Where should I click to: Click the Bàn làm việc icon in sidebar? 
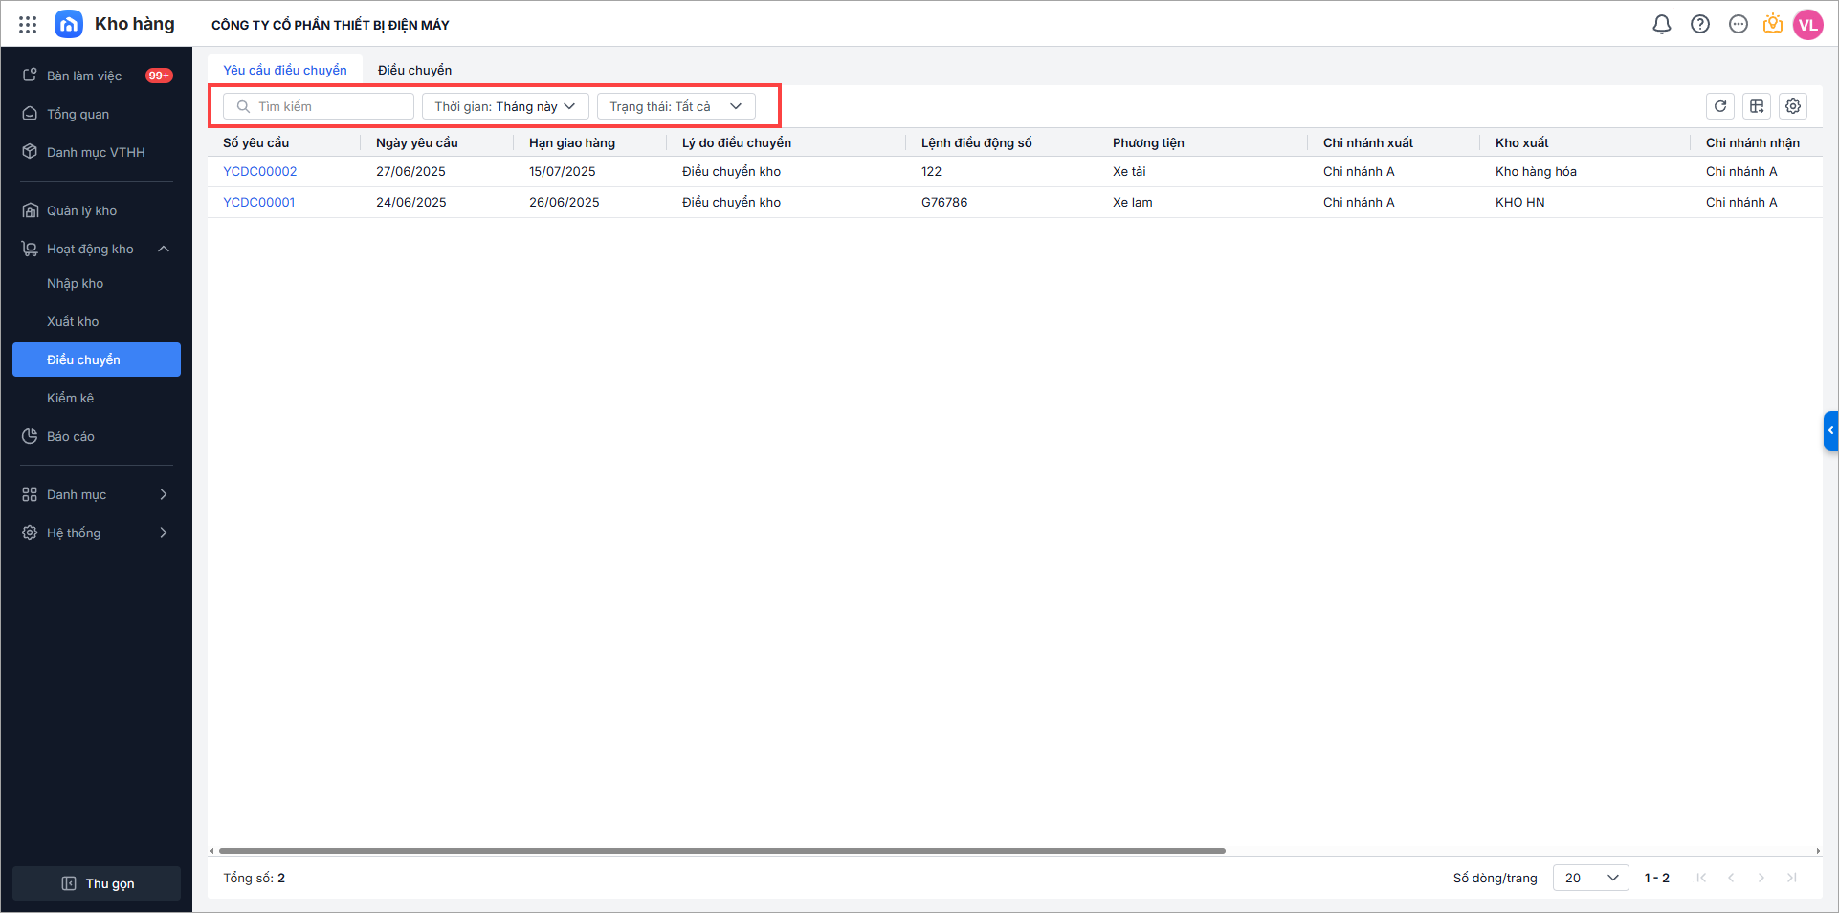pos(30,76)
